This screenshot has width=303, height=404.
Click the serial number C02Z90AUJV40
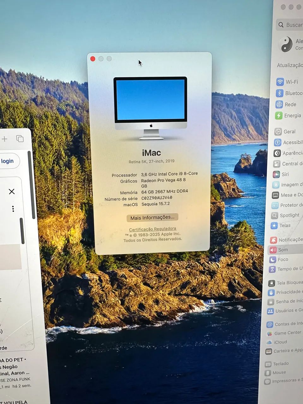[157, 198]
